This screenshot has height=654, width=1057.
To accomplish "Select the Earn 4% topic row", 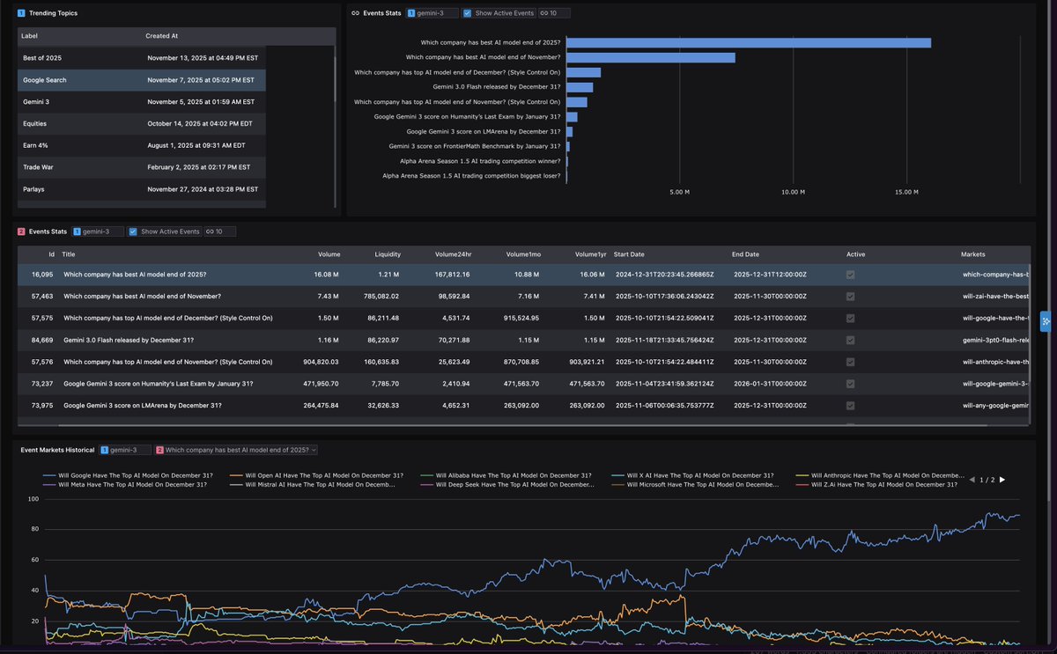I will coord(141,145).
